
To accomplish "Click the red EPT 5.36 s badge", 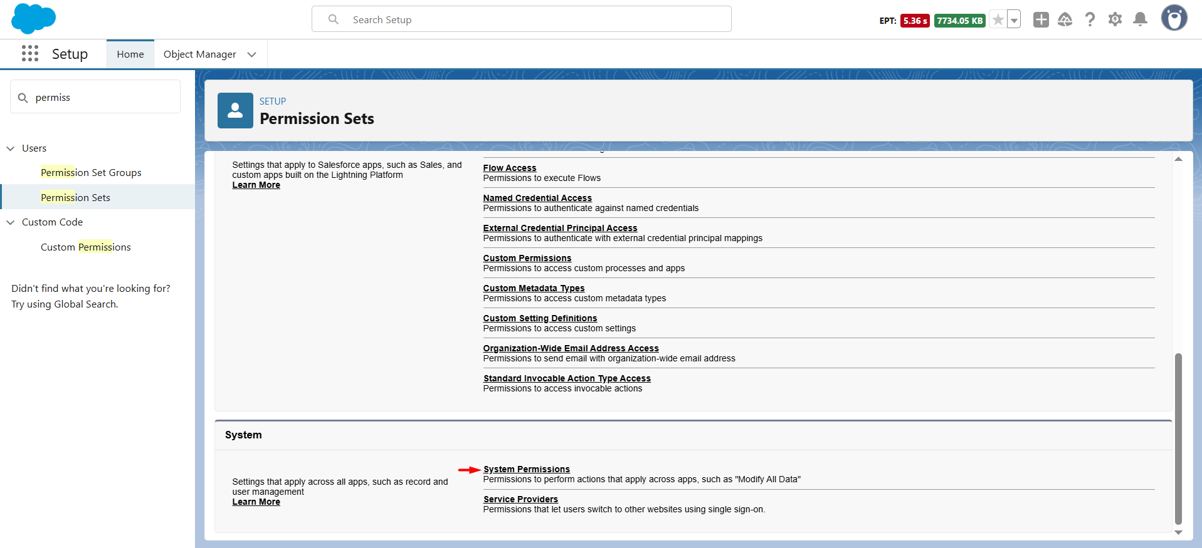I will 915,21.
